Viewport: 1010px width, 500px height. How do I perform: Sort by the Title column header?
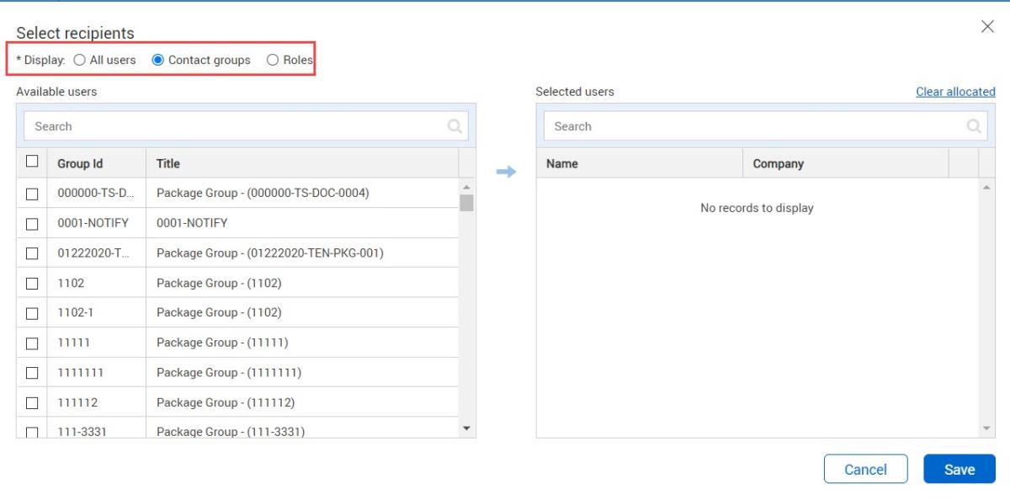(x=168, y=163)
